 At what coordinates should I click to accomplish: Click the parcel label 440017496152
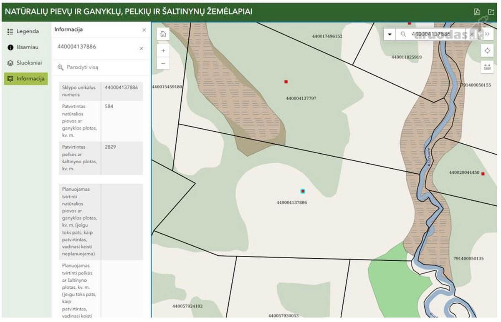327,36
